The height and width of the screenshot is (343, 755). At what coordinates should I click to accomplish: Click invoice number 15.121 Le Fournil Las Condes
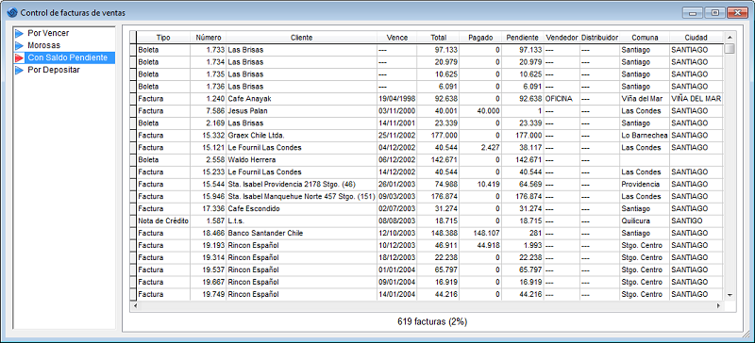tap(213, 148)
